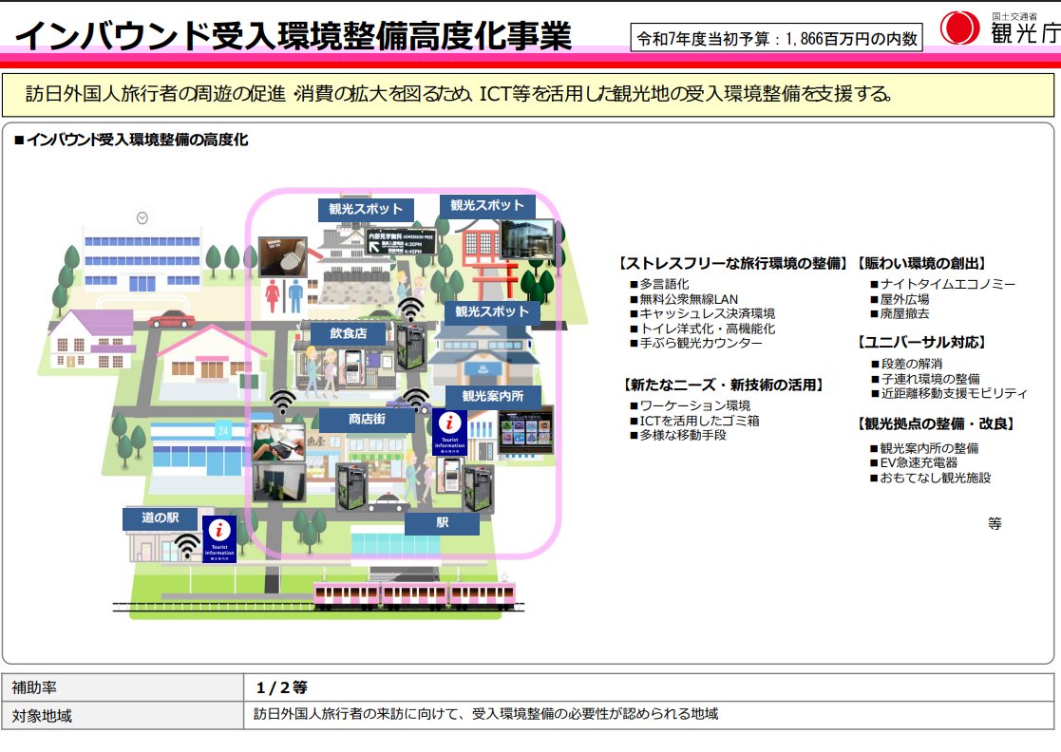Viewport: 1061px width, 752px height.
Task: Click the bullet 観光案内所の整備
Action: [x=924, y=448]
